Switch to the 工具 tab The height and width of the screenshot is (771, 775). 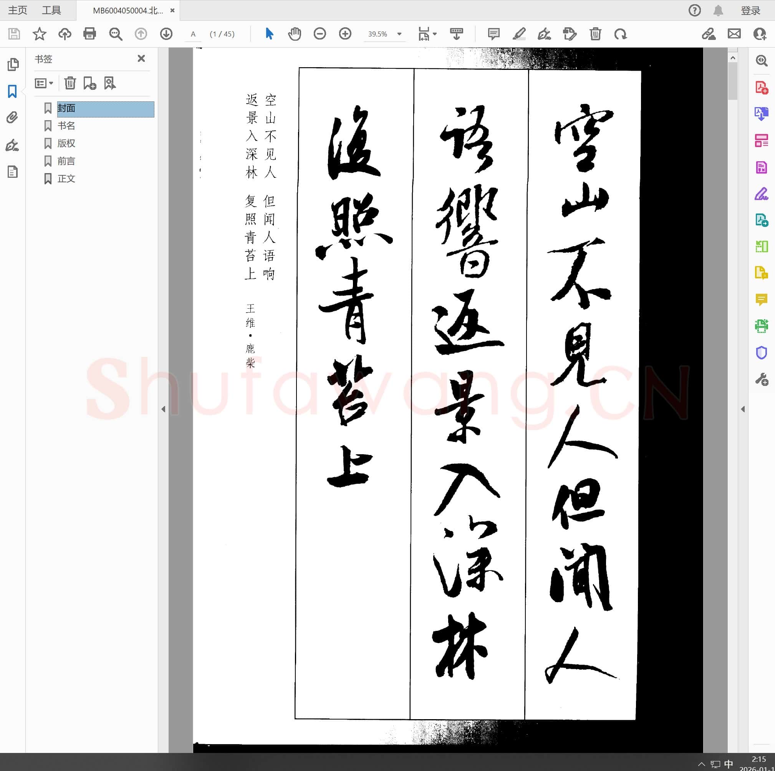(x=51, y=10)
